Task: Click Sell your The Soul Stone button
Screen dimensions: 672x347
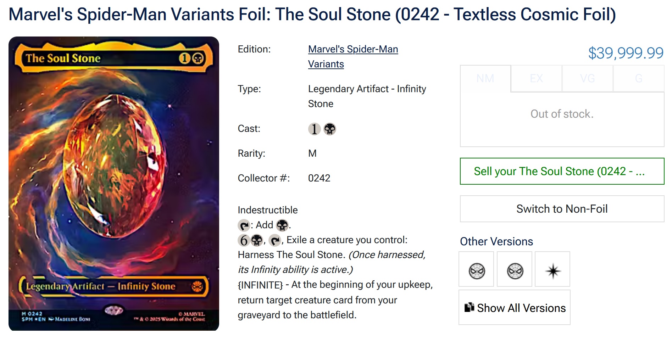Action: (562, 171)
